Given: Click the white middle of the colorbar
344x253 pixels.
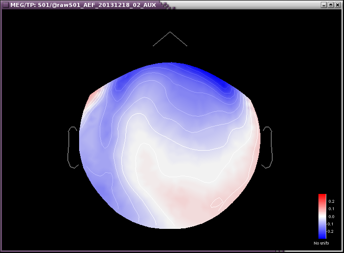Looking at the screenshot, I should pos(322,217).
